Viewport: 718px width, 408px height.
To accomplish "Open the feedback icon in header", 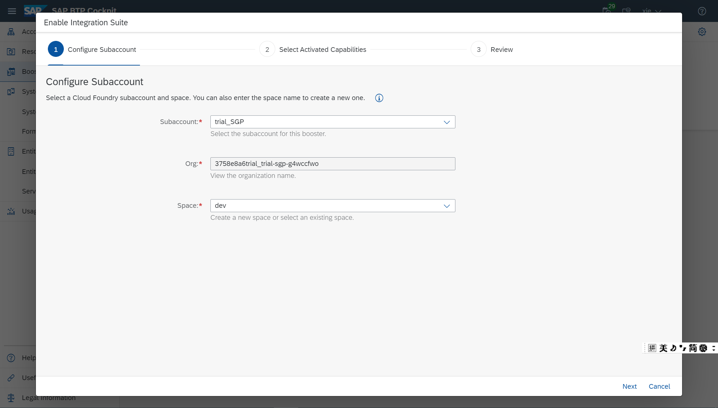I will tap(626, 10).
